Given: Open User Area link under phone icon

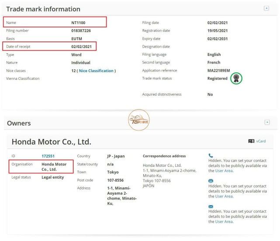Looking at the screenshot, I should click(x=224, y=171).
